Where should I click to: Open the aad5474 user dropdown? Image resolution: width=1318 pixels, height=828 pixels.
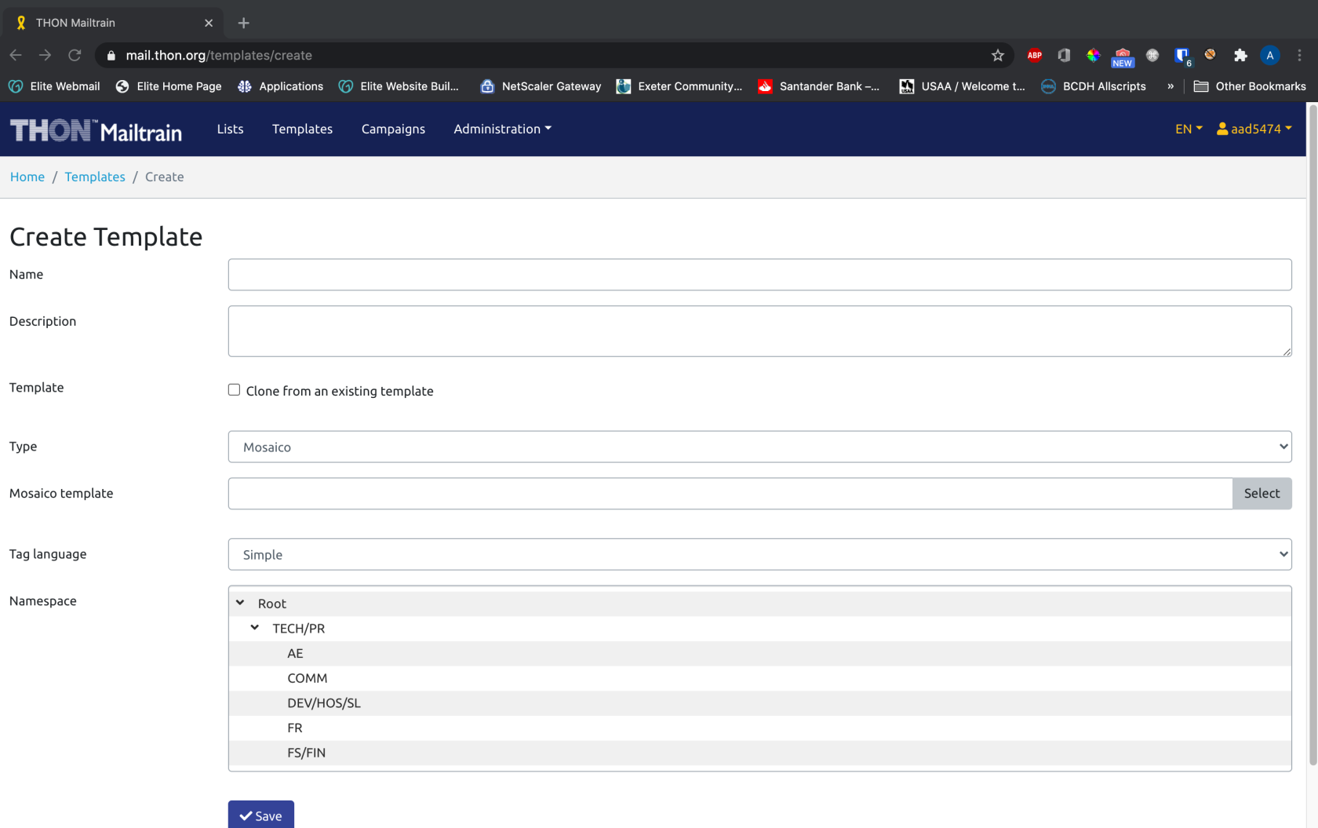click(1254, 129)
